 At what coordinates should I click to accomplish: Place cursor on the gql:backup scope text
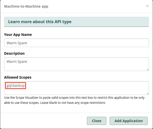pyautogui.click(x=16, y=86)
